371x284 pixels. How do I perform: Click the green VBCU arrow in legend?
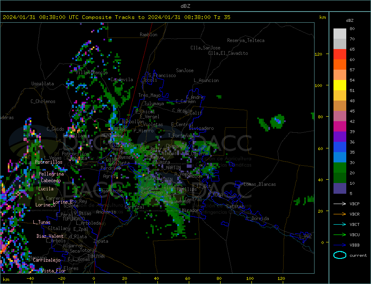340,235
